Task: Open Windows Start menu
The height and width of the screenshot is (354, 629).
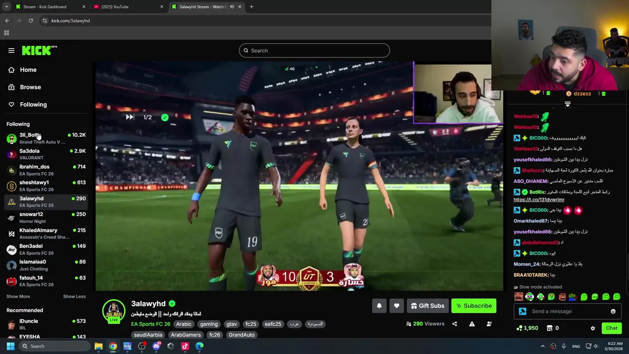Action: coord(10,346)
